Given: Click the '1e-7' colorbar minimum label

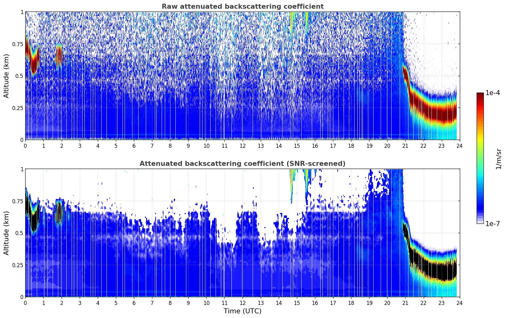Looking at the screenshot, I should pyautogui.click(x=493, y=224).
